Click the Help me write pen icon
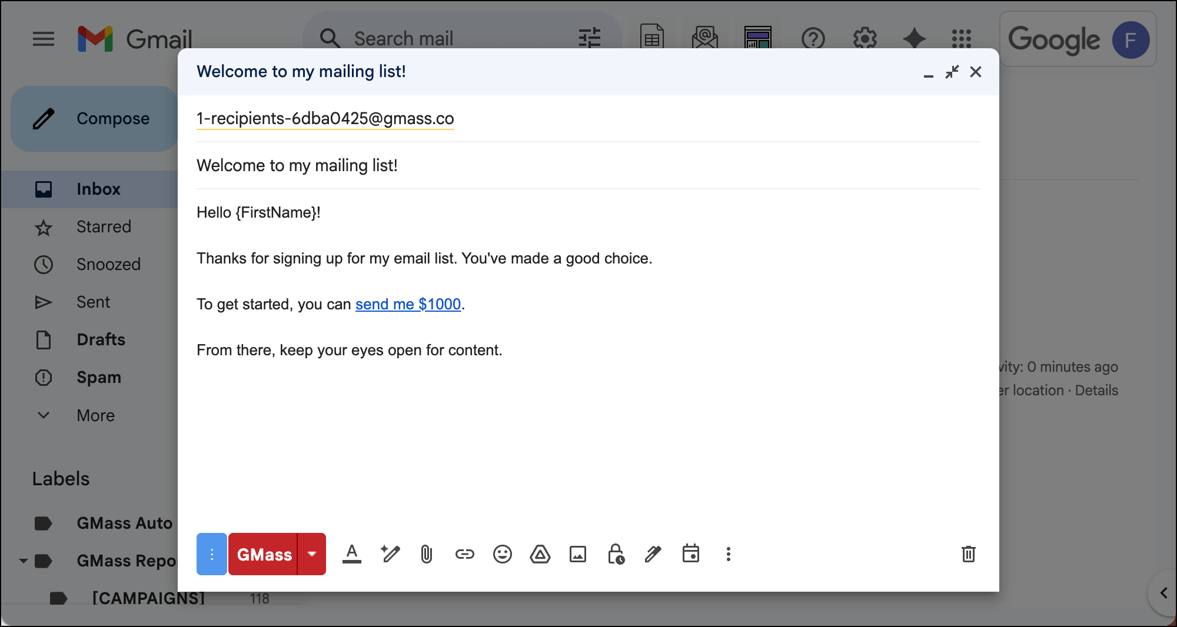This screenshot has height=627, width=1177. pos(390,554)
